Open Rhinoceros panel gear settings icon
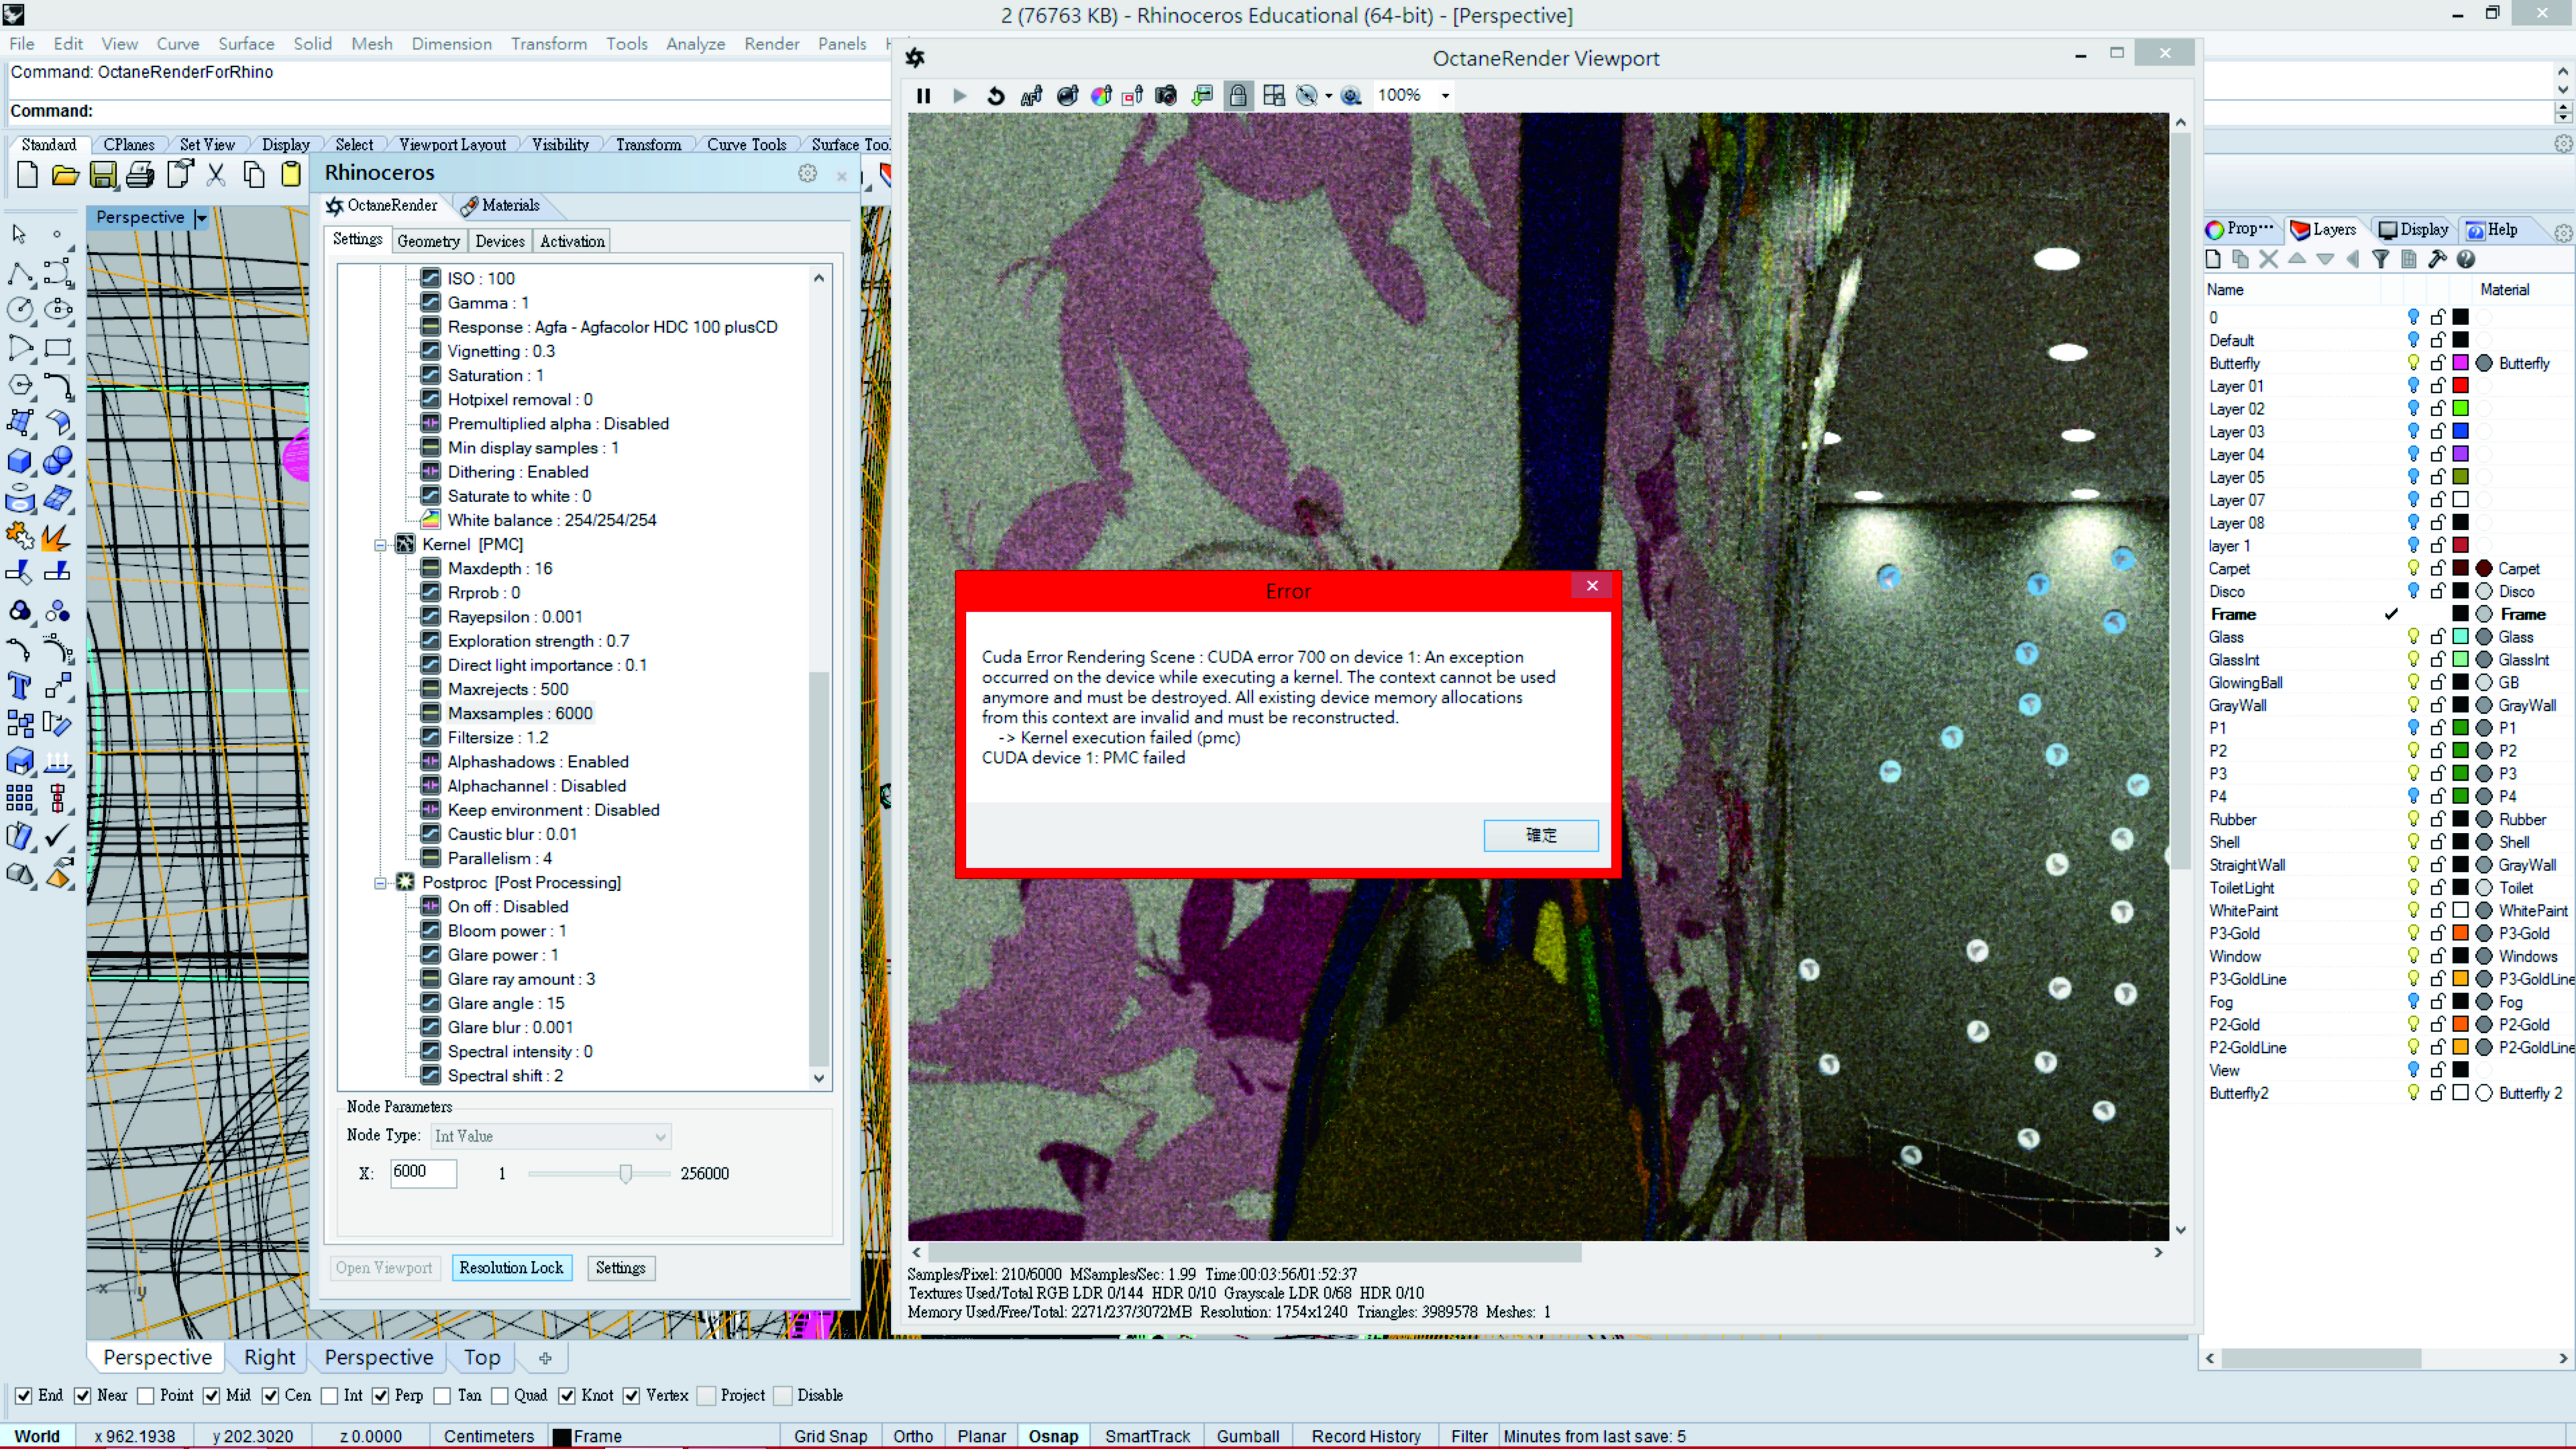The width and height of the screenshot is (2576, 1449). coord(807,173)
